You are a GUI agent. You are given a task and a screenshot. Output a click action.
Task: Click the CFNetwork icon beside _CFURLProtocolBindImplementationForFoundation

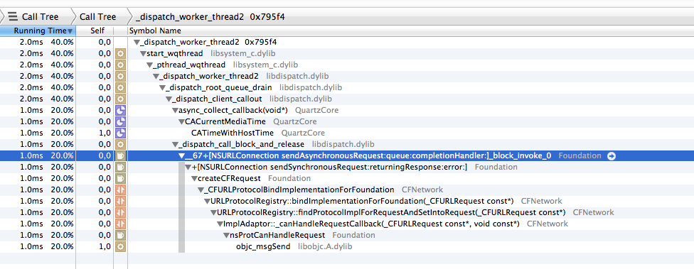pos(120,190)
